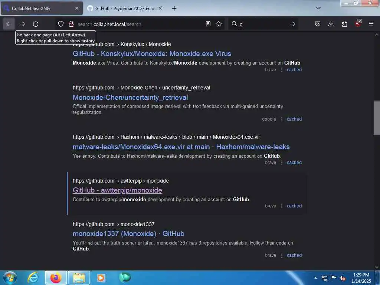Toggle reader view icon in address bar
This screenshot has height=285, width=380.
(208, 24)
